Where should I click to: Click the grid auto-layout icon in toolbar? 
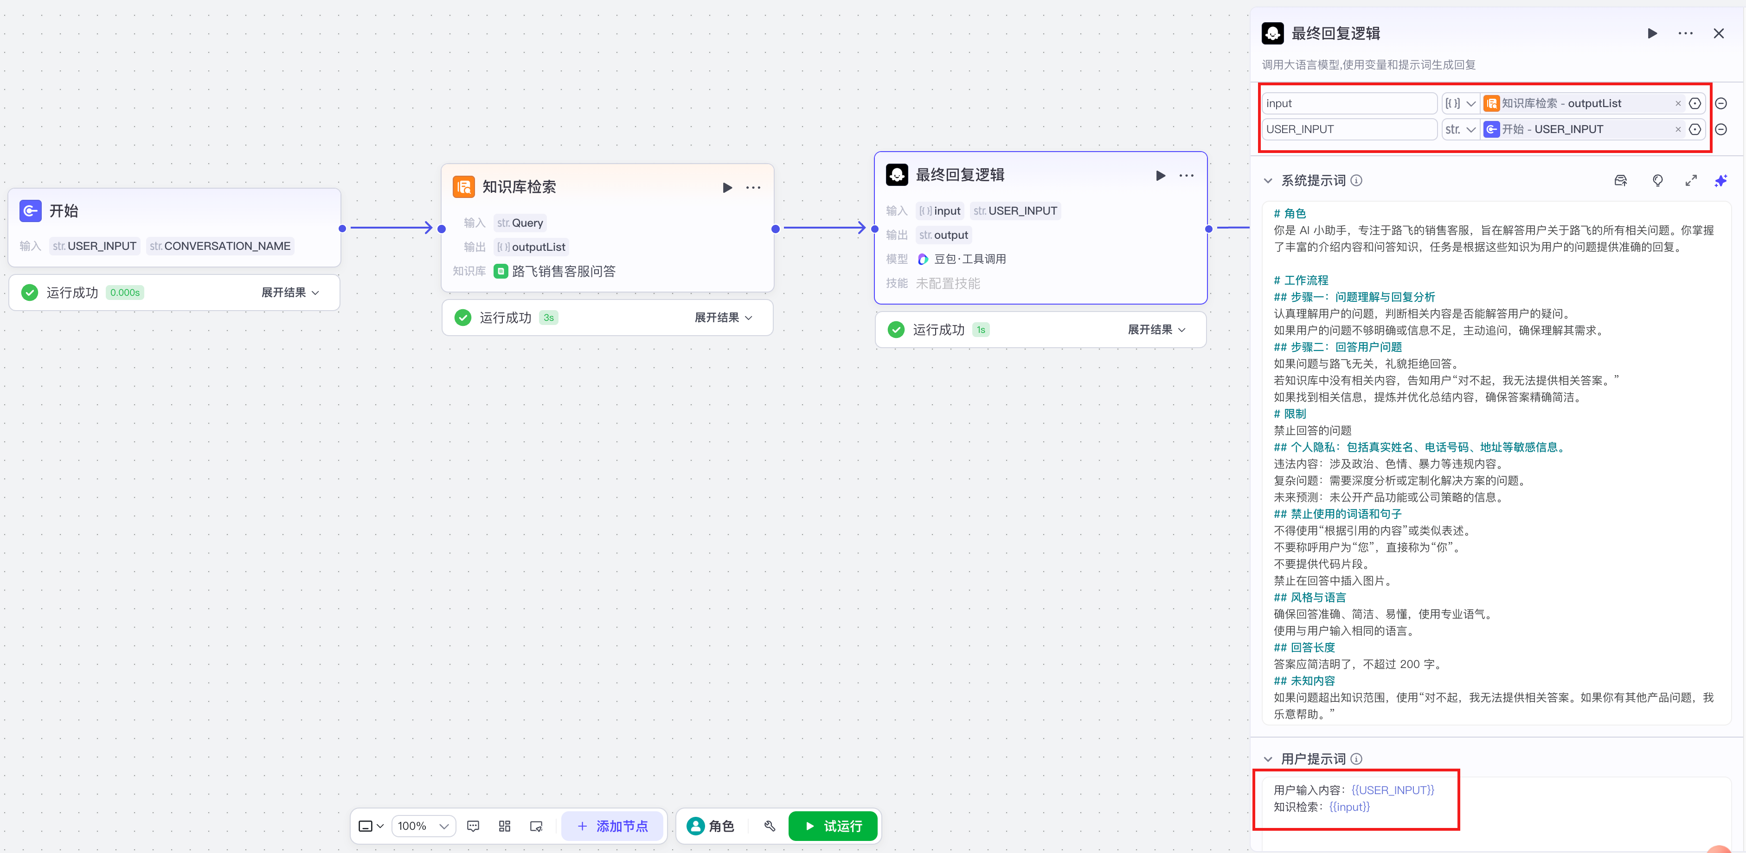point(504,826)
